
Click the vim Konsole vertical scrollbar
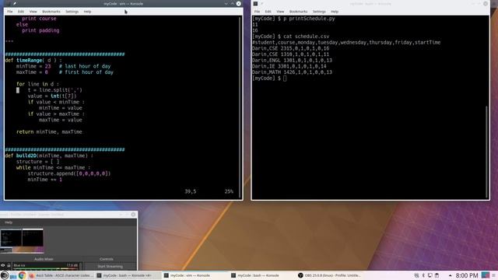coord(240,107)
